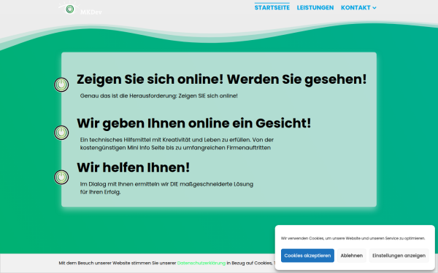Click the MKDev eye logo
The image size is (438, 273).
80,9
